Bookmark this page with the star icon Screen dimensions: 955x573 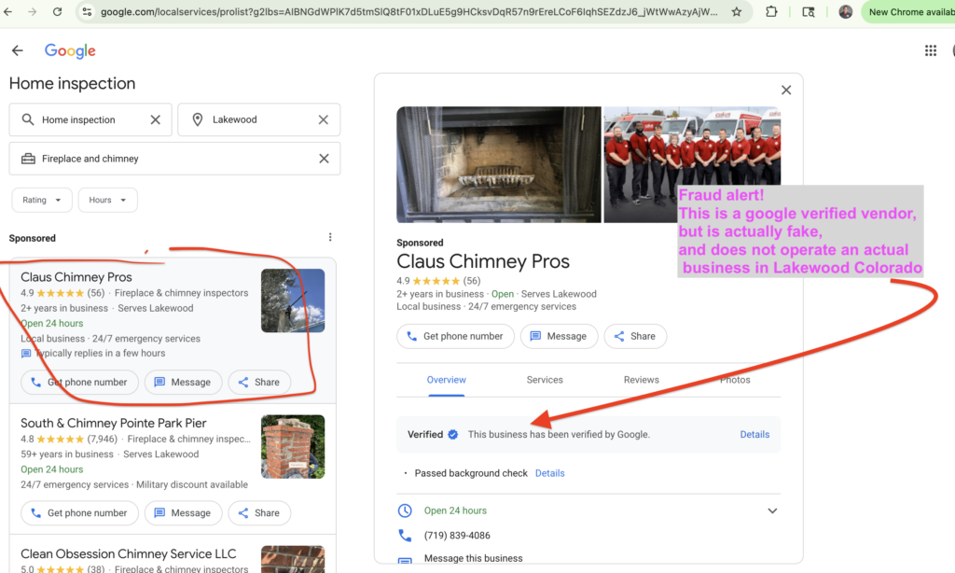(x=737, y=12)
